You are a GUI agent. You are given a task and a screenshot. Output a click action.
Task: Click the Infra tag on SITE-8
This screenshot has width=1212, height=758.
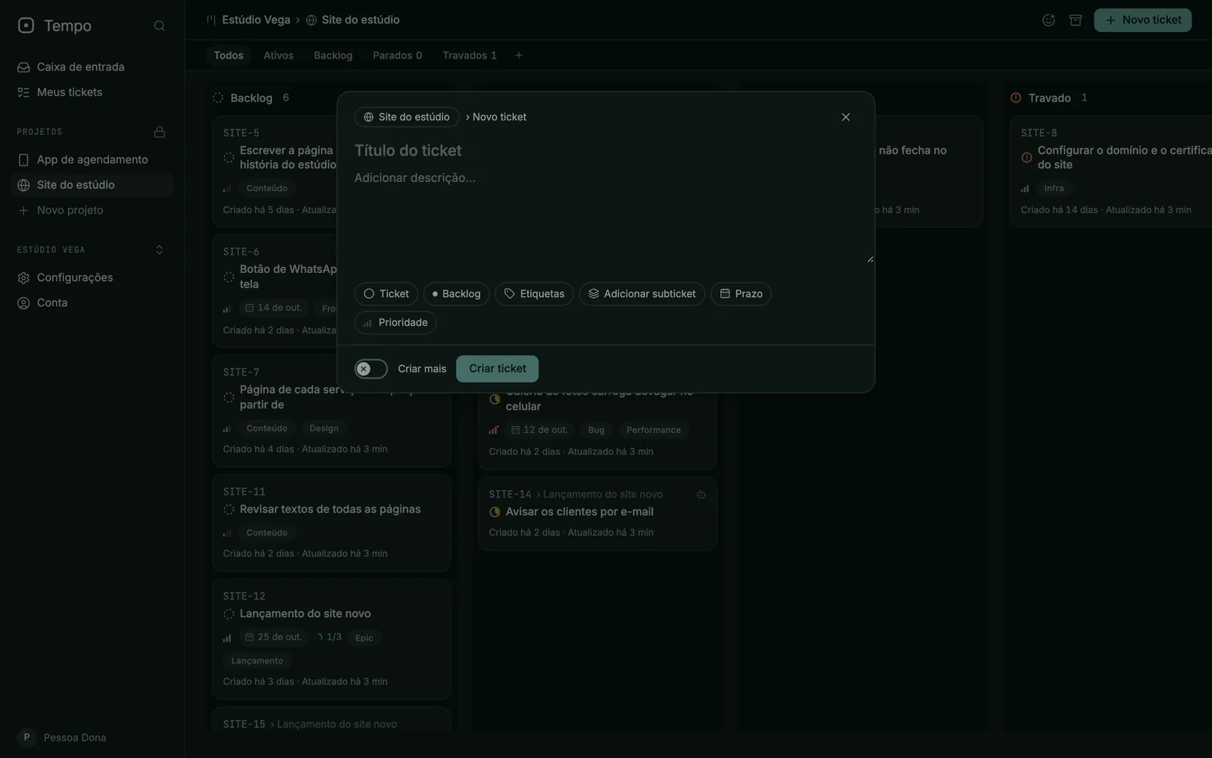point(1054,188)
